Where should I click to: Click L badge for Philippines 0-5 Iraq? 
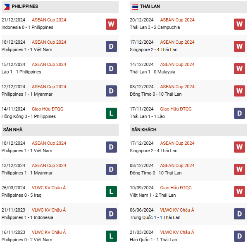coord(111,191)
